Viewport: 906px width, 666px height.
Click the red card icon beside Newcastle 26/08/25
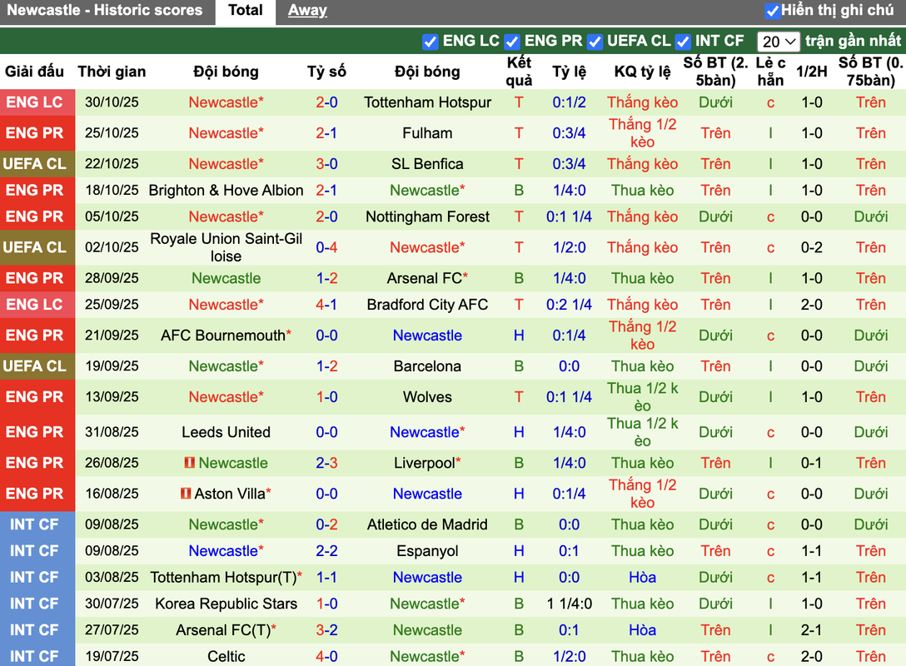click(189, 463)
